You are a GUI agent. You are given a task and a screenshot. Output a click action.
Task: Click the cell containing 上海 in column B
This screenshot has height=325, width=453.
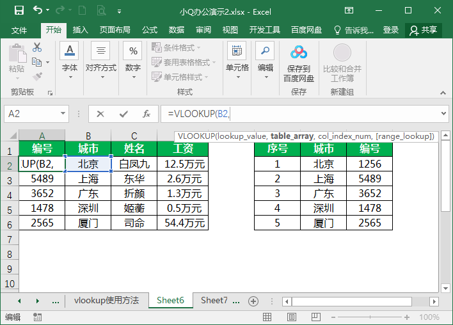click(88, 179)
